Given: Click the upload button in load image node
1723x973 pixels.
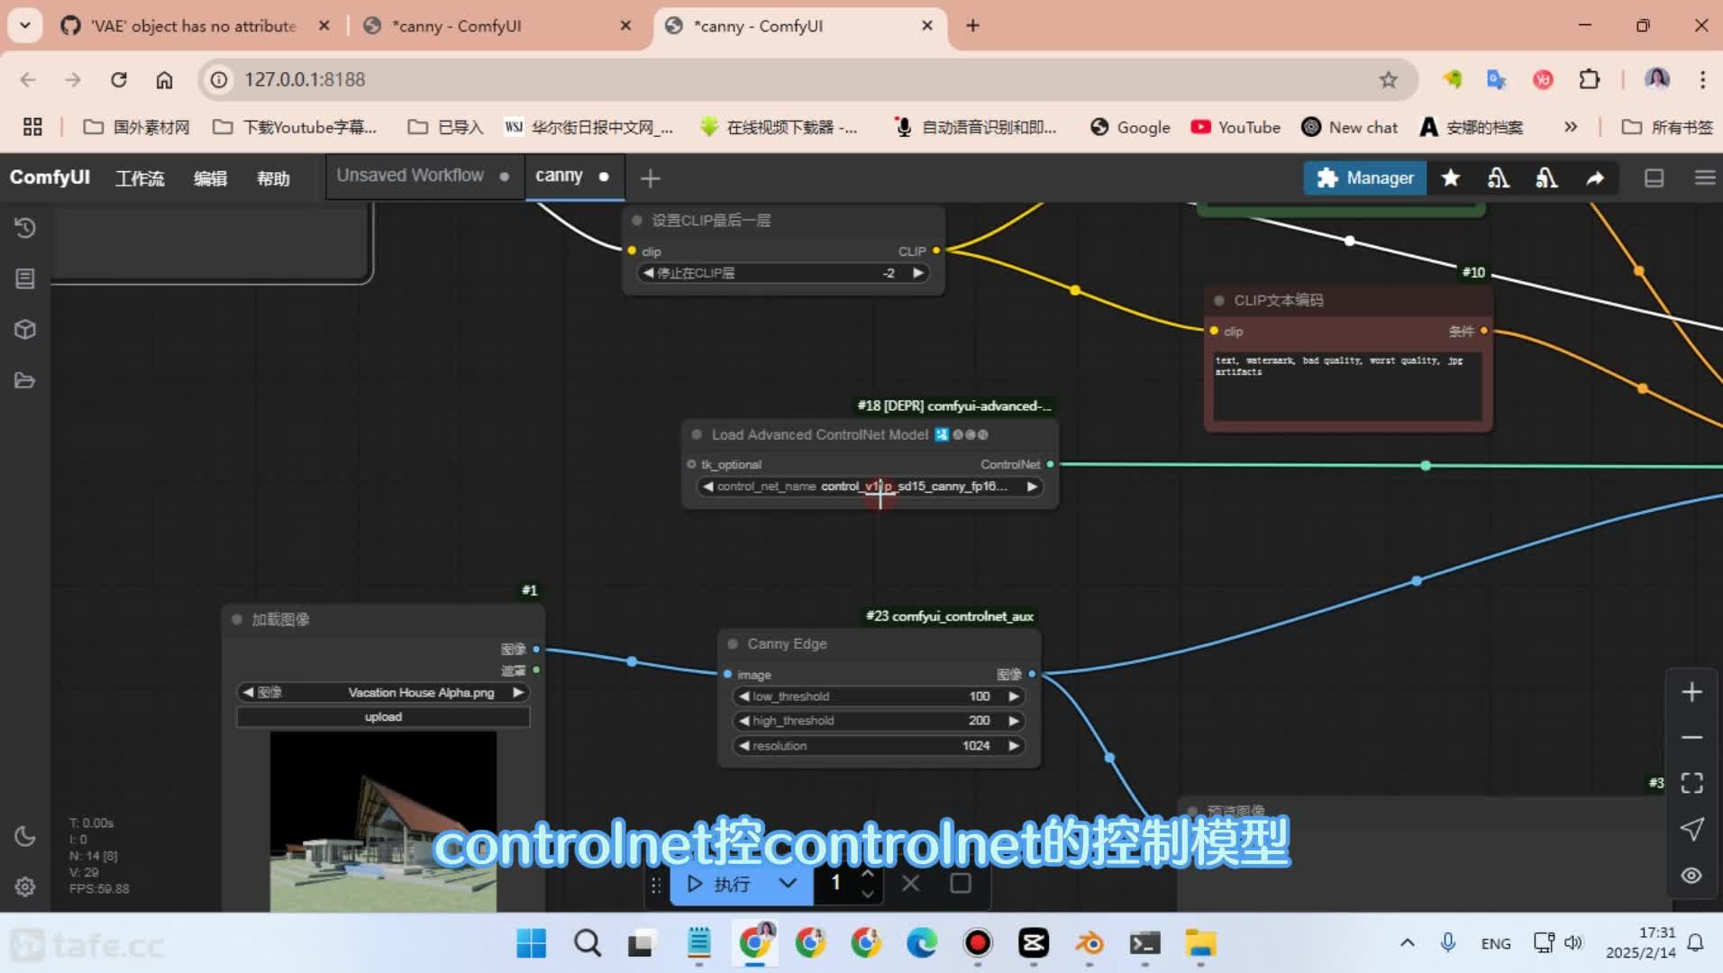Looking at the screenshot, I should pos(383,717).
